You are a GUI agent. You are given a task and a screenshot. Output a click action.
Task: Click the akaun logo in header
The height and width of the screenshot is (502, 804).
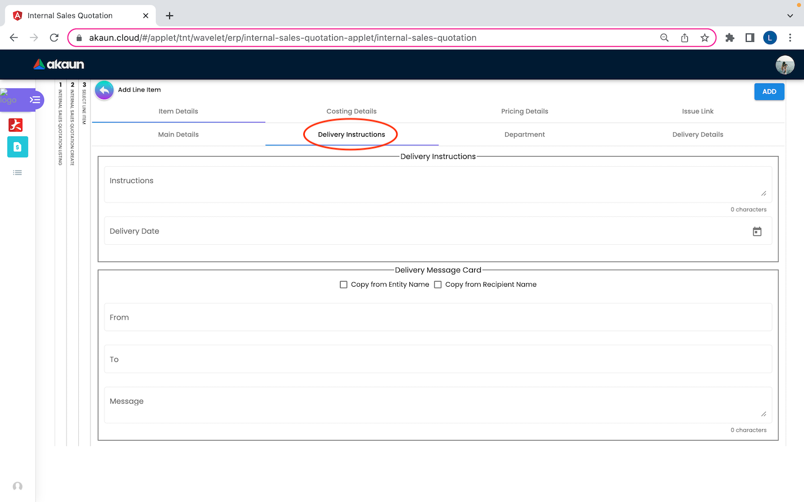point(59,65)
